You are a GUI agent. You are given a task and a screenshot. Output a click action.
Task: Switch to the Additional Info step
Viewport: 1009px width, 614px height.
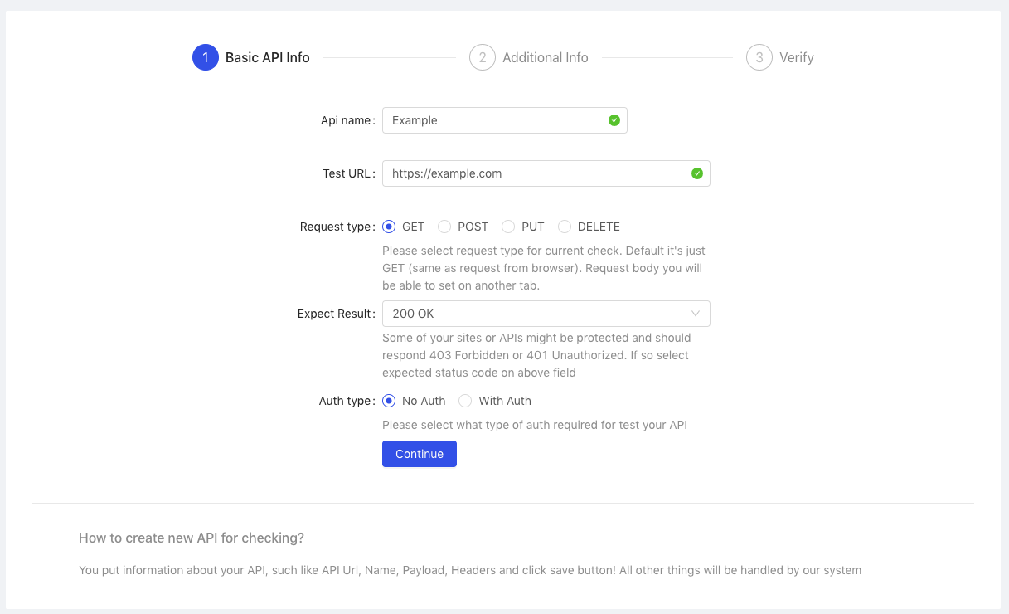click(x=545, y=57)
